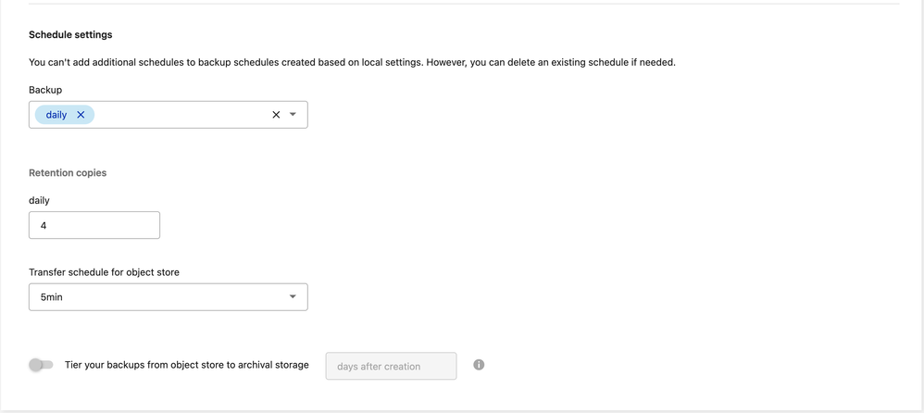Enable tiering backups to archival storage

[x=41, y=365]
